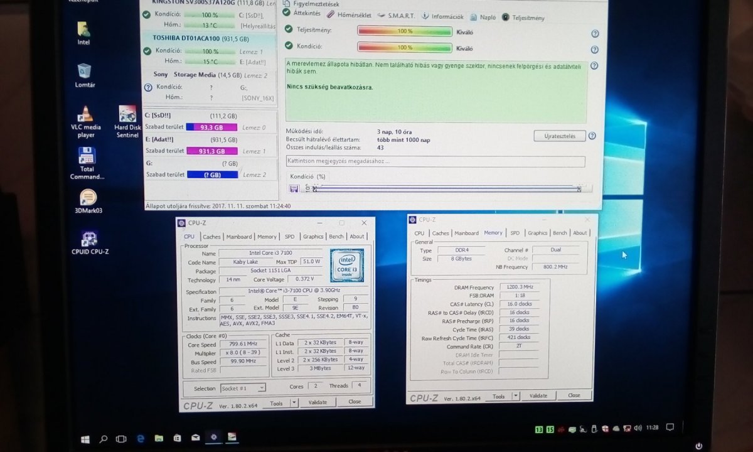Select Kondíció (%) chart tab
753x452 pixels.
point(308,177)
